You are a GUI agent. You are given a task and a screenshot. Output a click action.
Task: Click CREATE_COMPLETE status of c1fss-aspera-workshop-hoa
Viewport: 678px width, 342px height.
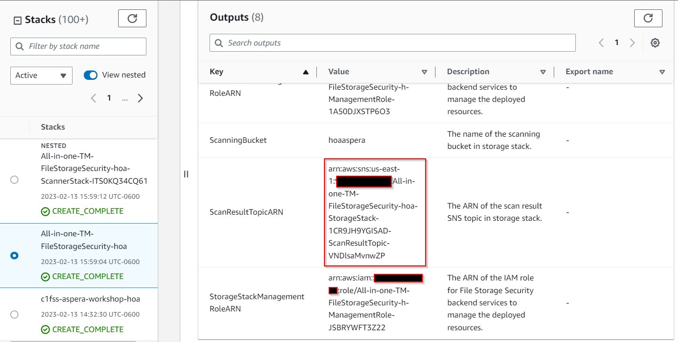82,329
